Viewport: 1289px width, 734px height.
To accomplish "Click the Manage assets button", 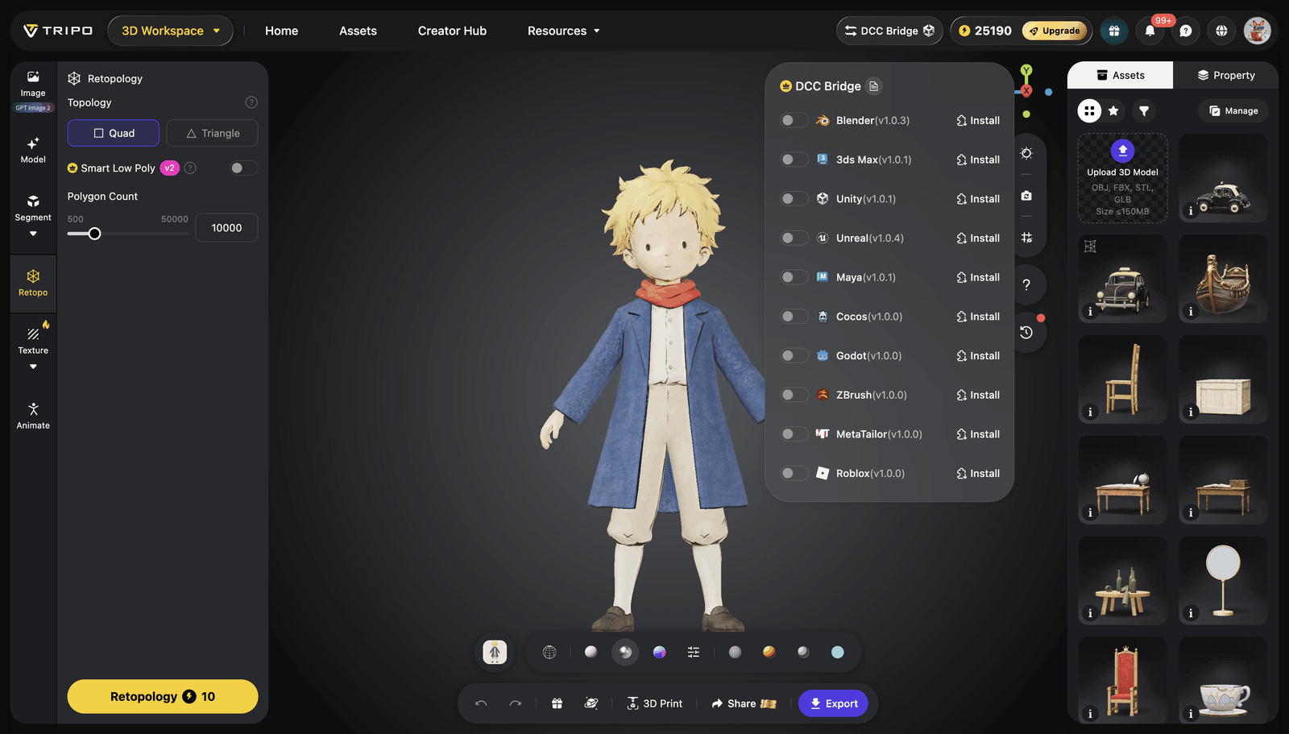I will pos(1233,111).
